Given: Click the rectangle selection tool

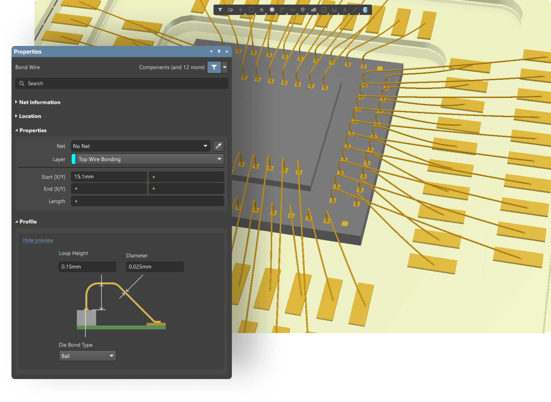Looking at the screenshot, I should 251,10.
